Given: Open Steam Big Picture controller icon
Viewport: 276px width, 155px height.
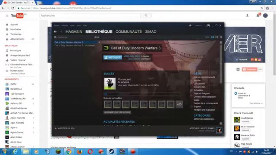Looking at the screenshot, I should 208,25.
